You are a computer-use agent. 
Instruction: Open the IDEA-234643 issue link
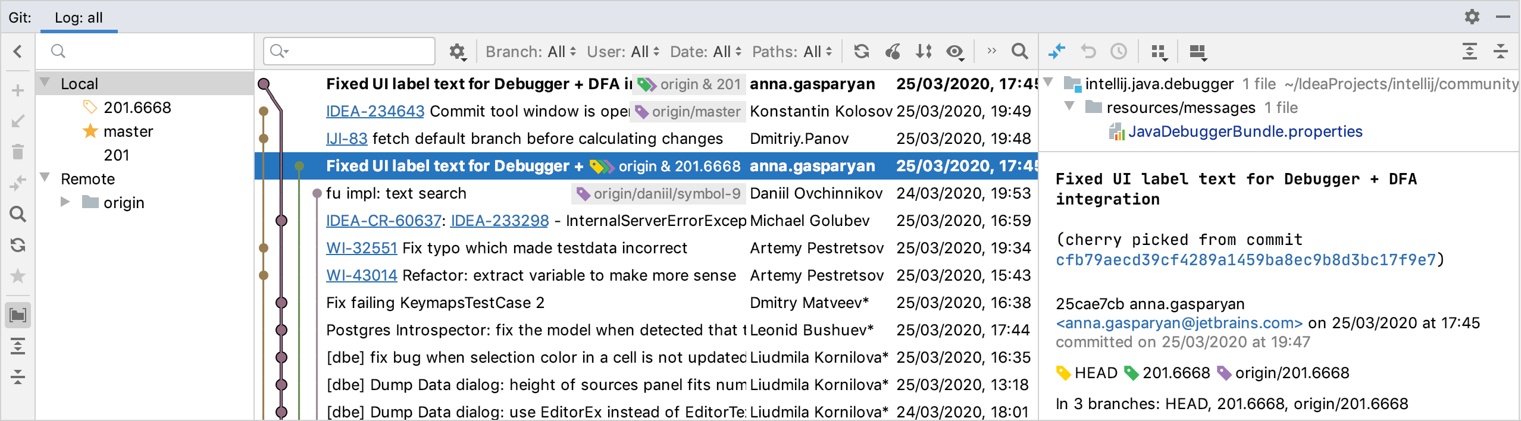tap(375, 111)
